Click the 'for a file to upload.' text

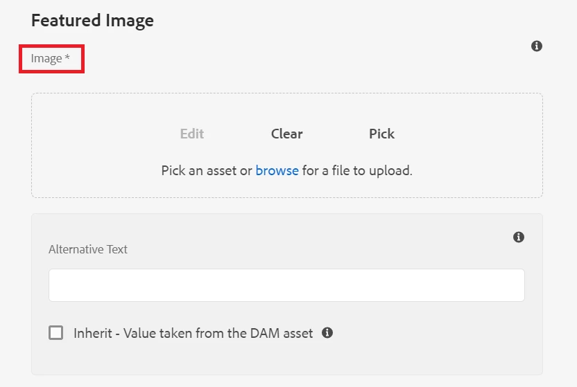point(357,170)
